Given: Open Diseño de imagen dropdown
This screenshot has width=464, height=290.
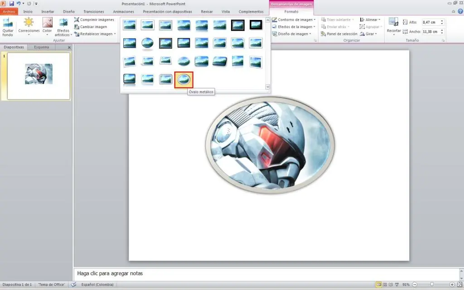Looking at the screenshot, I should point(291,34).
